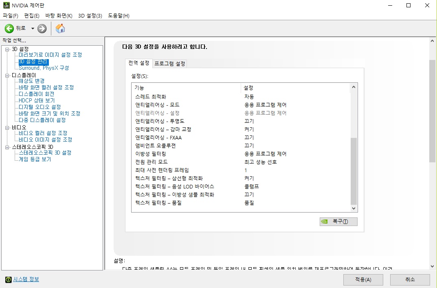Click main panel scroll-up arrow
This screenshot has height=288, width=437.
point(432,41)
